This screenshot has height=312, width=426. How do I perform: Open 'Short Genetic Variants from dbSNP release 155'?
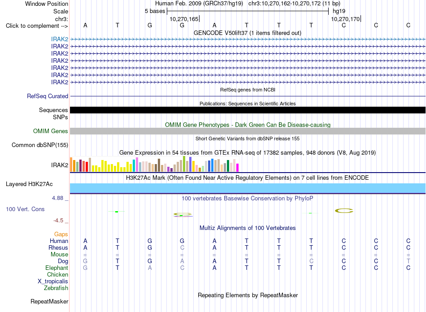pos(248,139)
